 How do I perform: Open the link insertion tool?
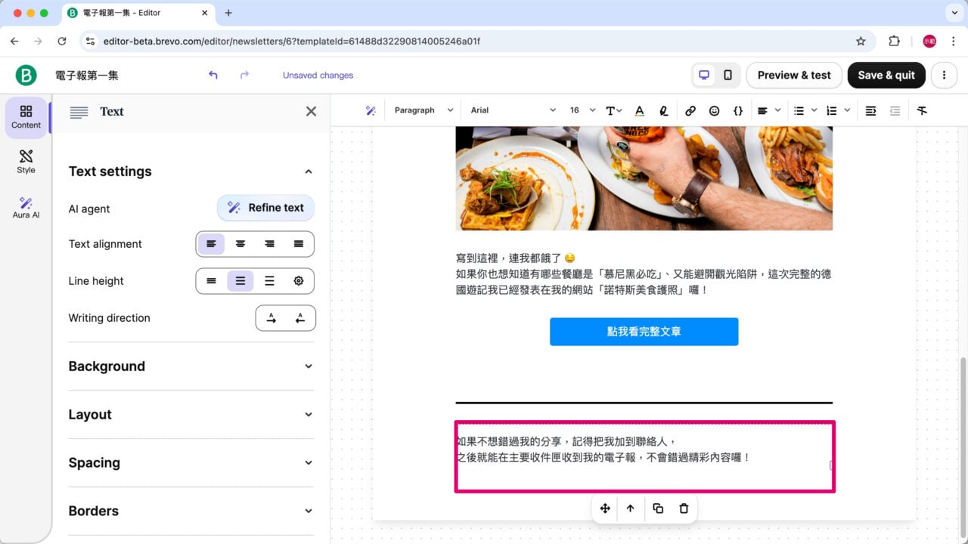tap(690, 110)
